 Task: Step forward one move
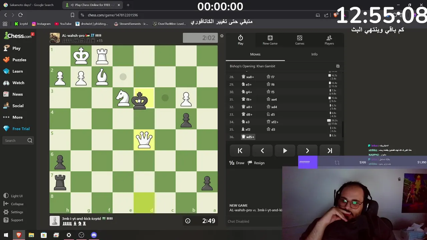click(307, 151)
